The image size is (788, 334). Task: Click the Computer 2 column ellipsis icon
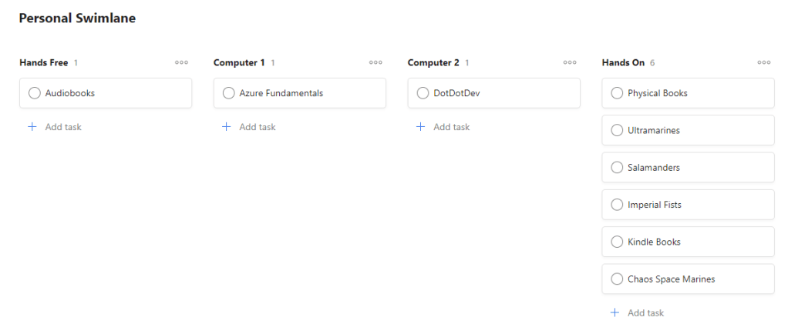click(570, 62)
